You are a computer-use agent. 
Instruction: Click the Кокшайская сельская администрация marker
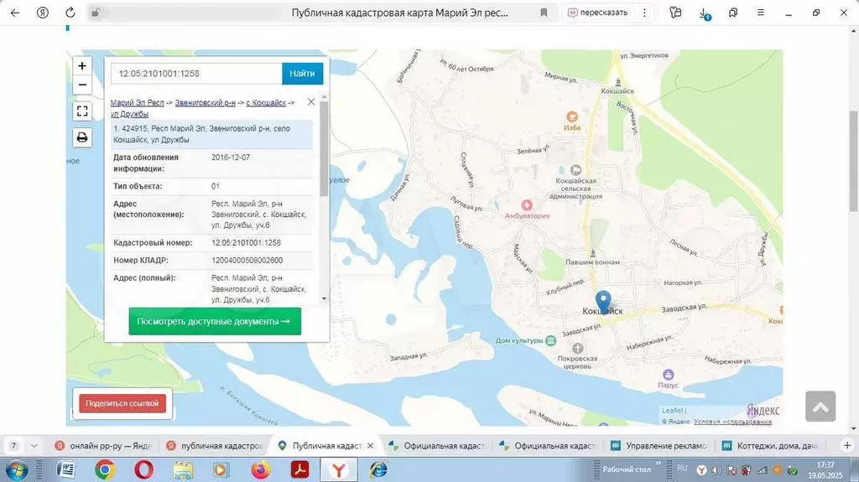click(575, 170)
